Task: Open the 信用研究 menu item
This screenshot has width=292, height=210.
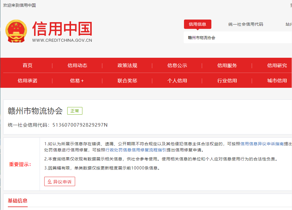Action: coord(277,65)
